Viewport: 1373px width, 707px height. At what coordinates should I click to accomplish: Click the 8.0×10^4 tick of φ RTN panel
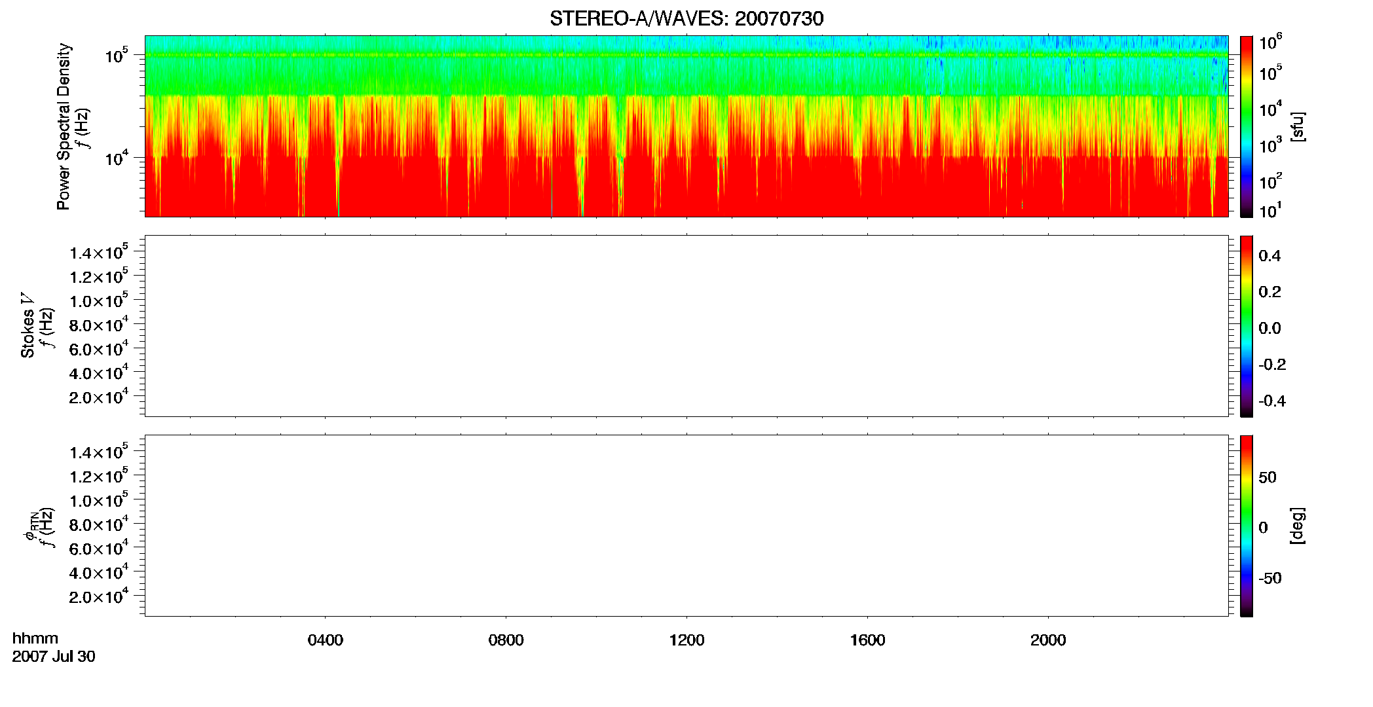tap(99, 524)
